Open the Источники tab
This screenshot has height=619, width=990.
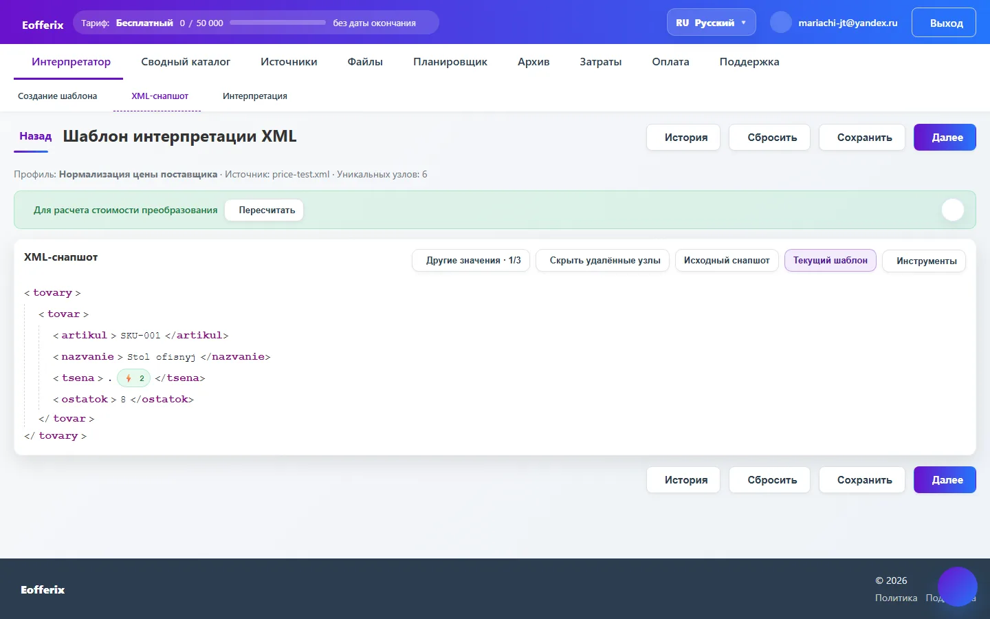tap(289, 62)
